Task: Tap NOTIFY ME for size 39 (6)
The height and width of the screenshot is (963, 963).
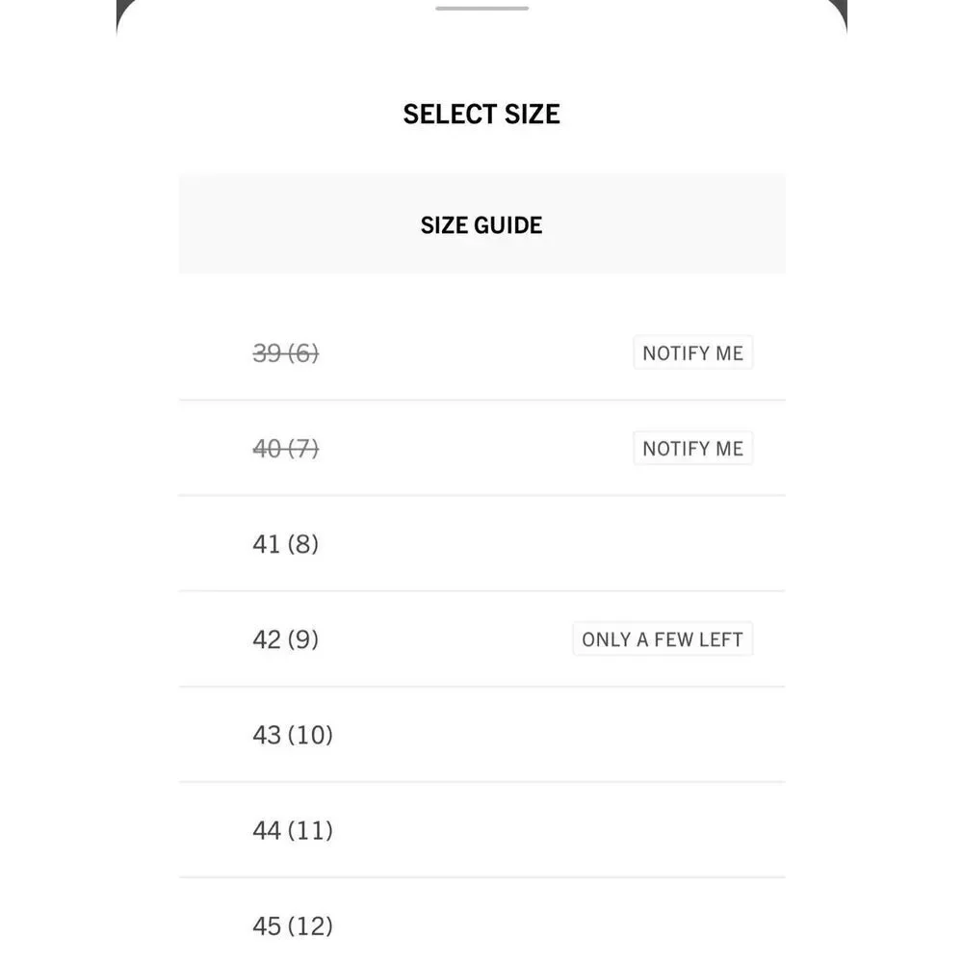Action: point(692,352)
